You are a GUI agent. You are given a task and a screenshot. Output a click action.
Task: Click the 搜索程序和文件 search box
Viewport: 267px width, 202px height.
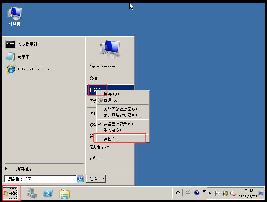click(x=40, y=179)
